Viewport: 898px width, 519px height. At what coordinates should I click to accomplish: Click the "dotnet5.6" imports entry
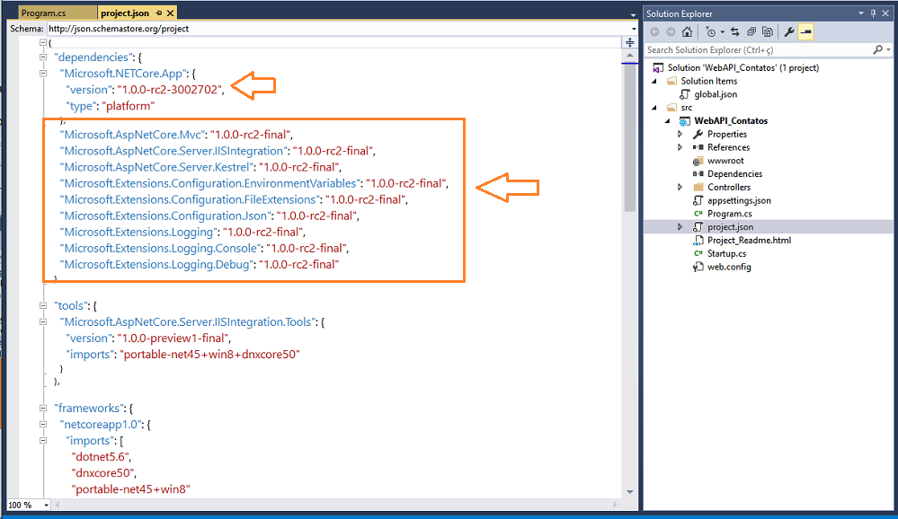click(101, 457)
